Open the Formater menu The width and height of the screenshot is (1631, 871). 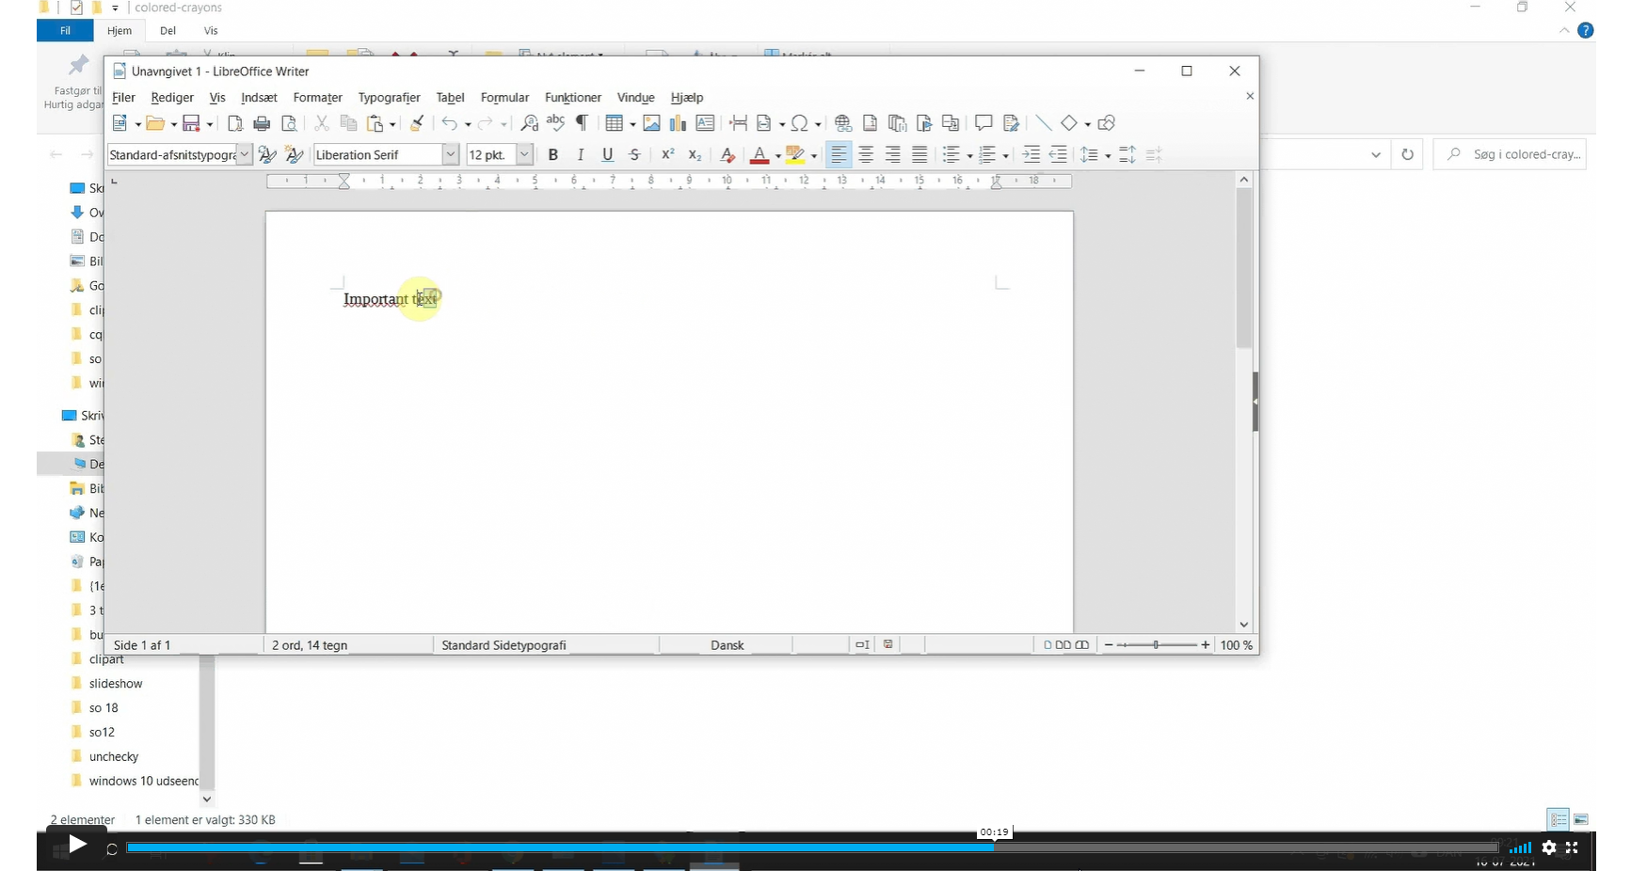[x=317, y=98]
